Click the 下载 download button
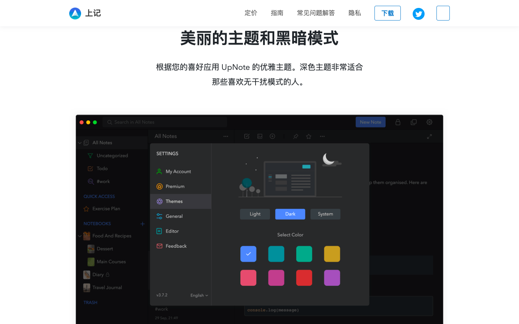 point(387,13)
